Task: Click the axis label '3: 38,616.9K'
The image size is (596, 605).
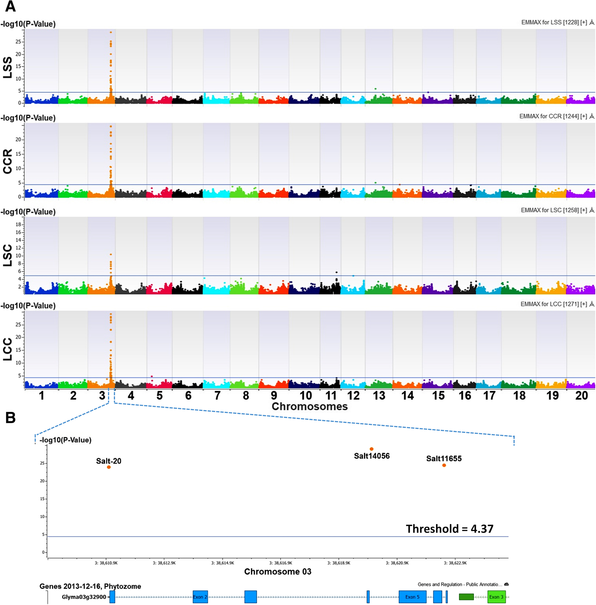Action: click(281, 563)
